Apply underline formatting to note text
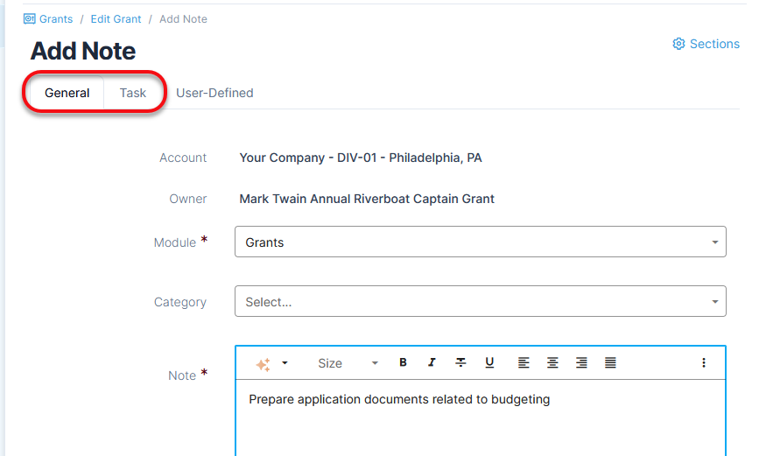This screenshot has width=759, height=456. pos(489,363)
